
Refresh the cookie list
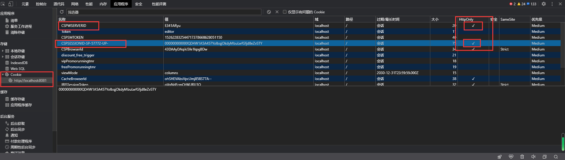62,12
